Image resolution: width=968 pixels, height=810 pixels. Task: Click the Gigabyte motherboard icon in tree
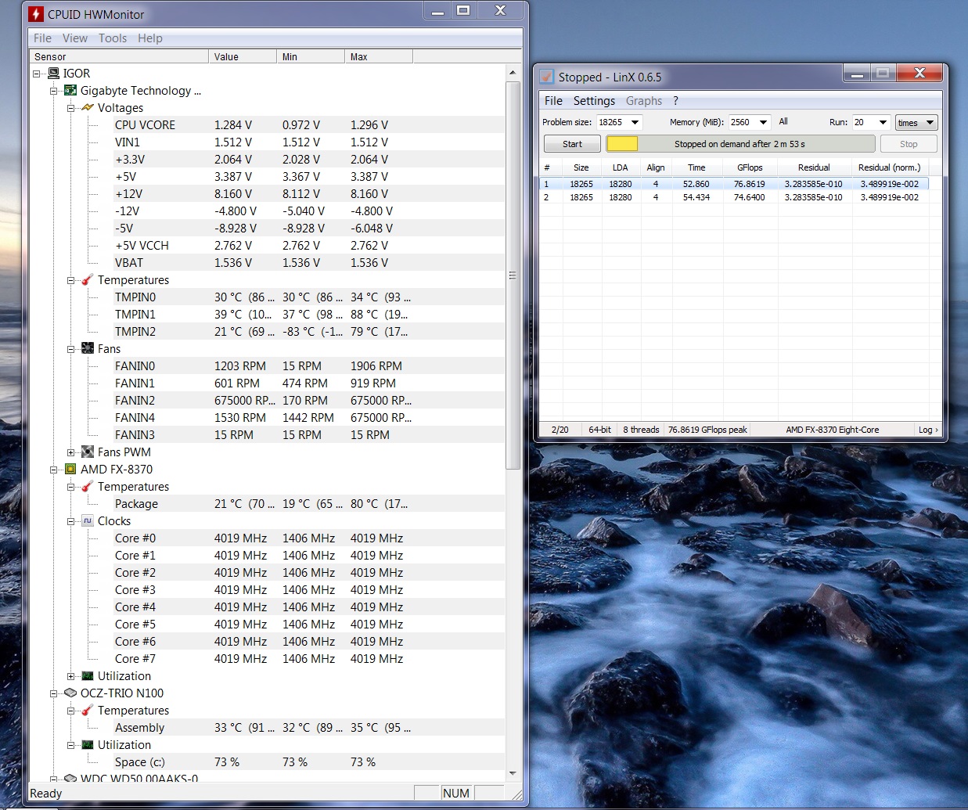(70, 91)
